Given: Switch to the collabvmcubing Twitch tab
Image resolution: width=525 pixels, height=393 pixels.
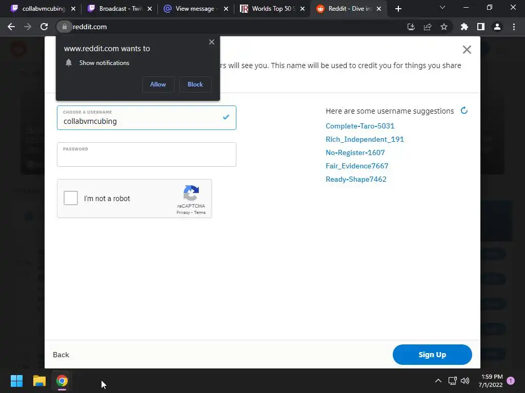Looking at the screenshot, I should [38, 9].
